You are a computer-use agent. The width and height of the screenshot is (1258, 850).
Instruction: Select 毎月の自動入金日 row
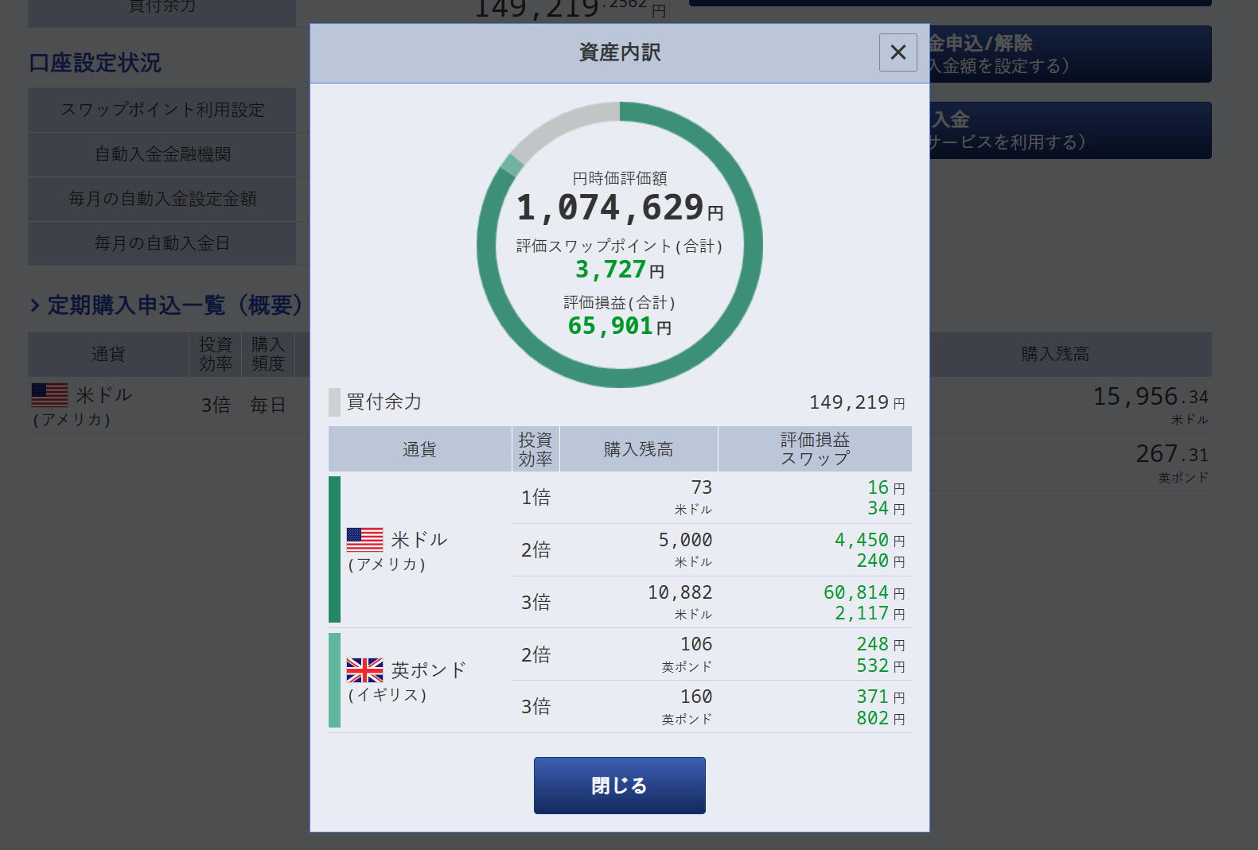162,243
